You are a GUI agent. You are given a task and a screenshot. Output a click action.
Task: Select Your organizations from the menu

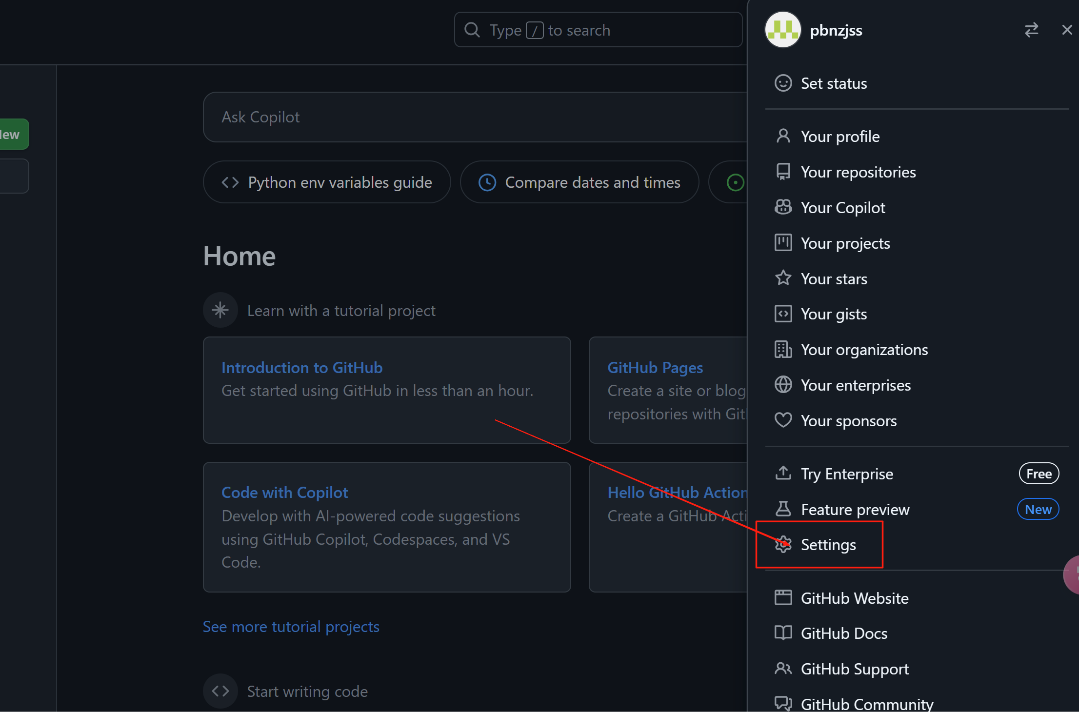[x=864, y=349]
